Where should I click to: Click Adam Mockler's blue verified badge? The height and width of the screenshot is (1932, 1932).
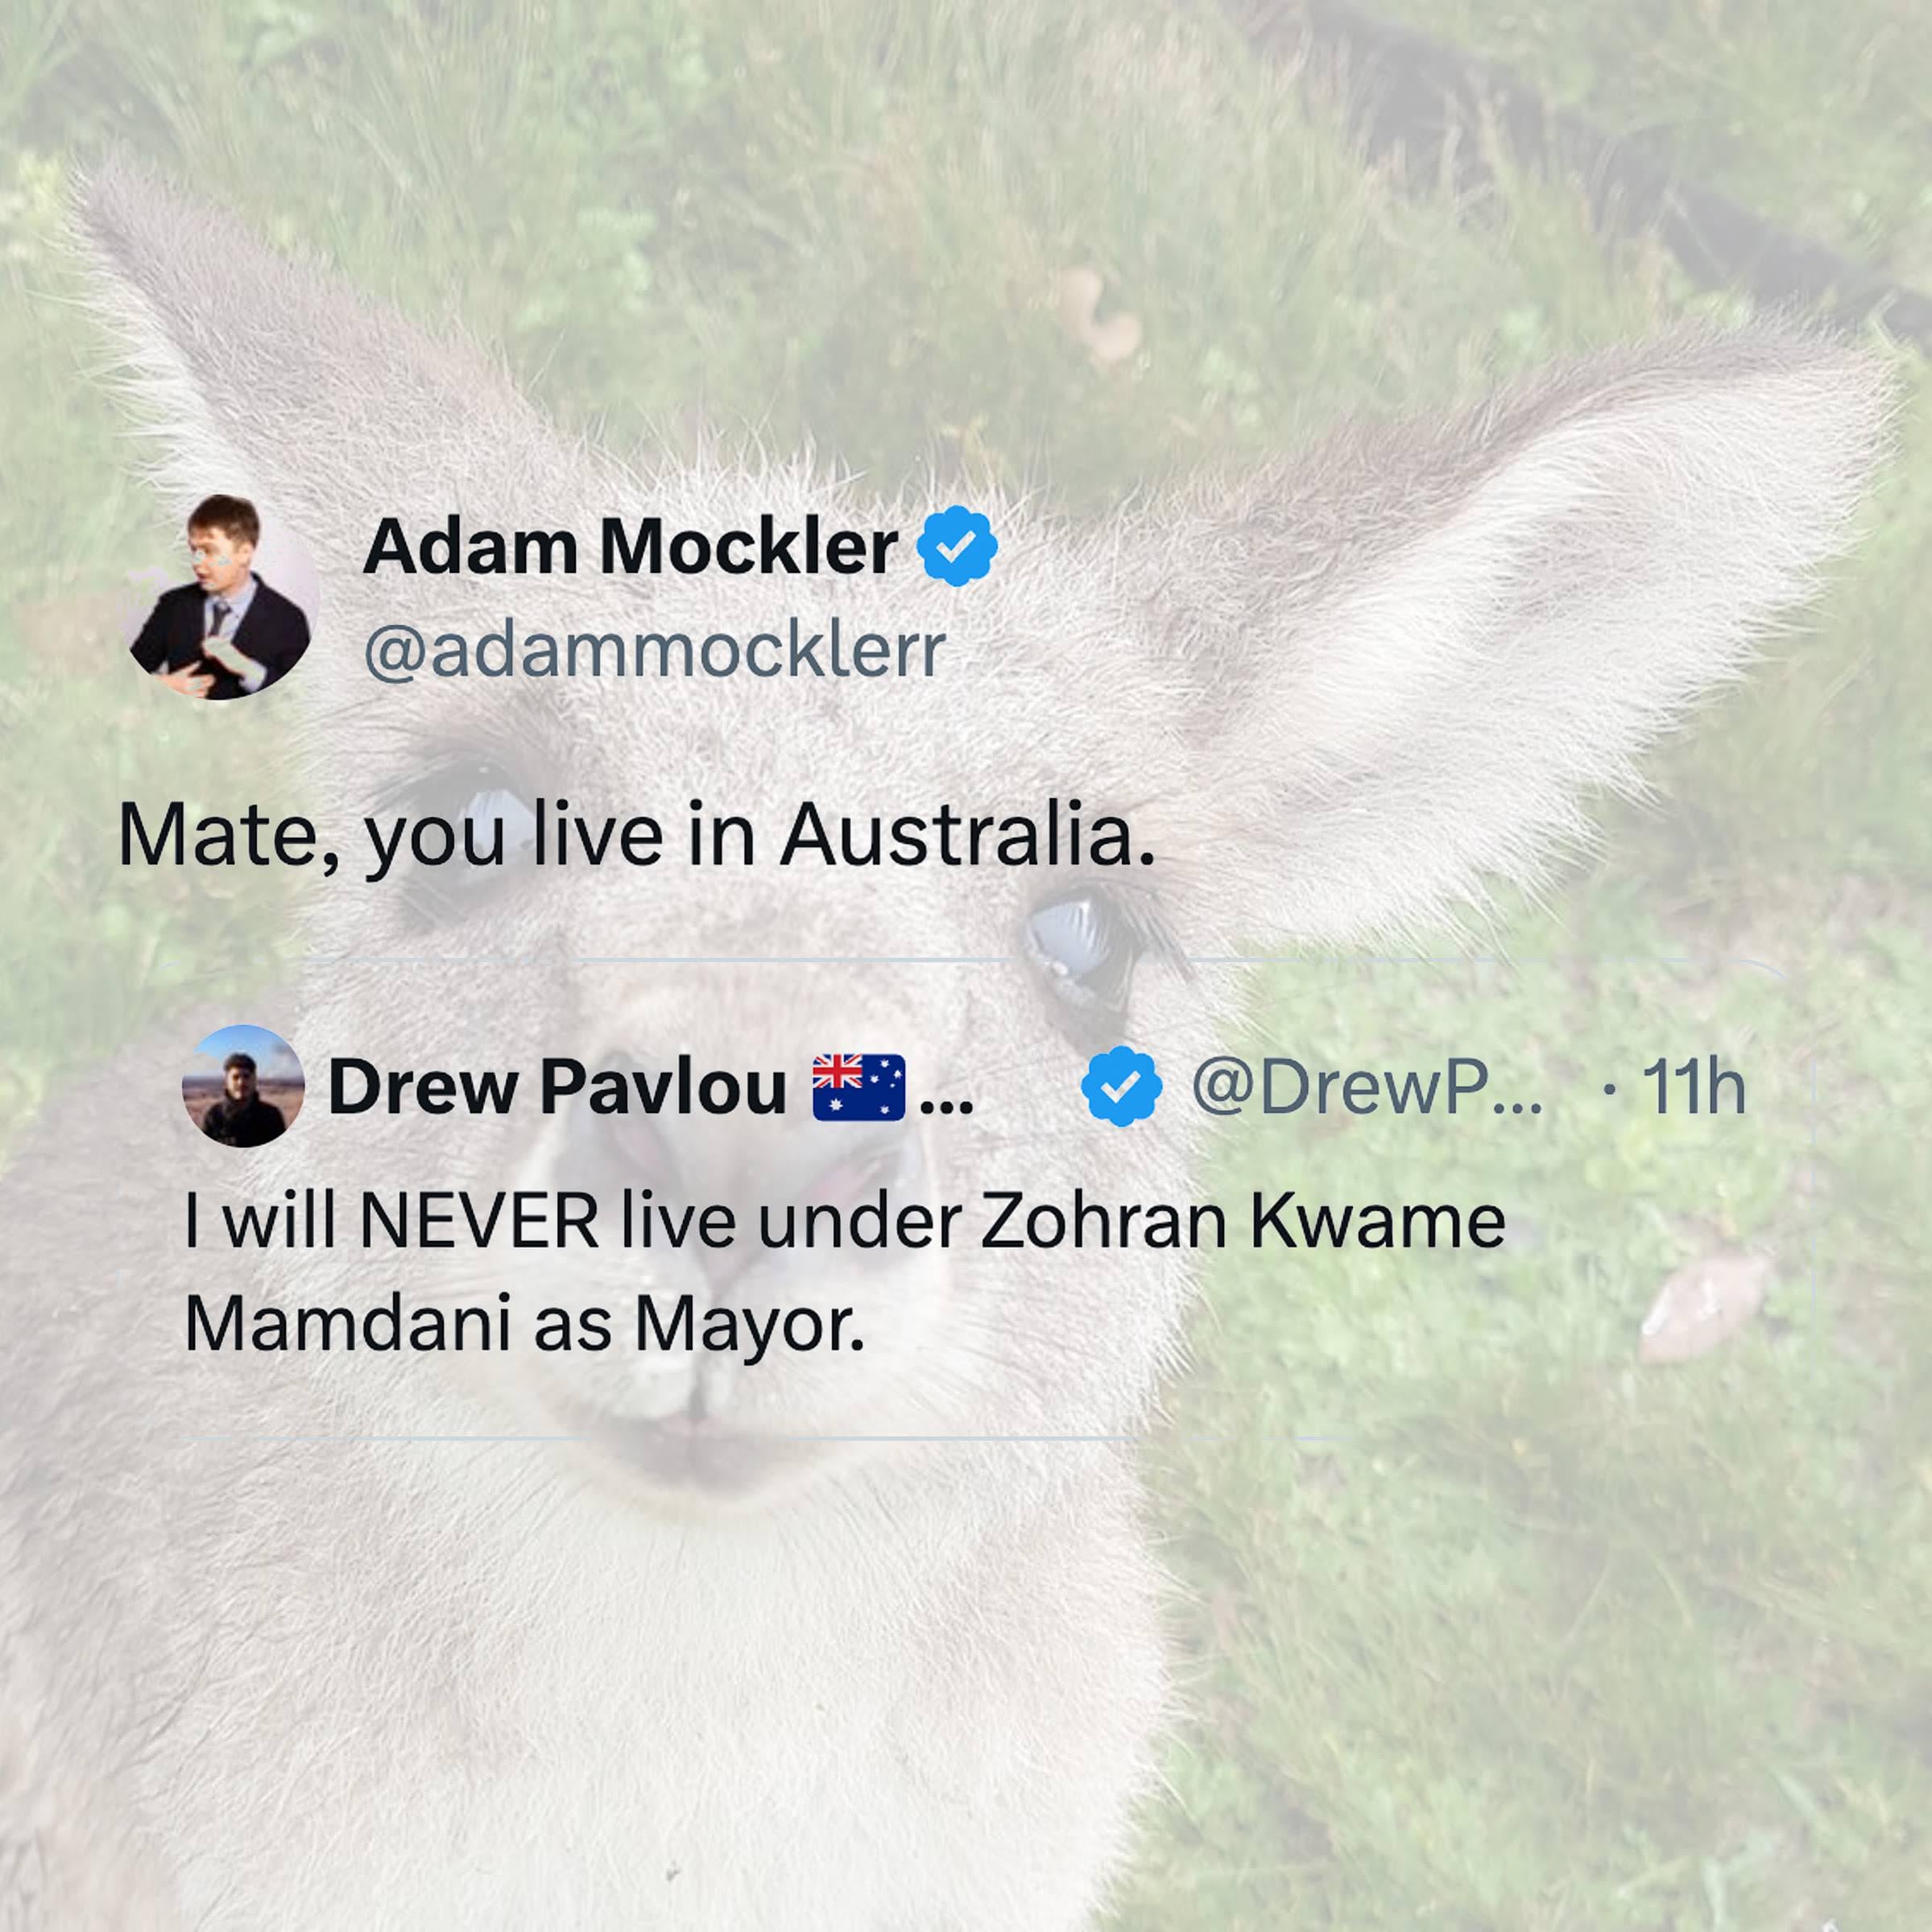pos(957,546)
